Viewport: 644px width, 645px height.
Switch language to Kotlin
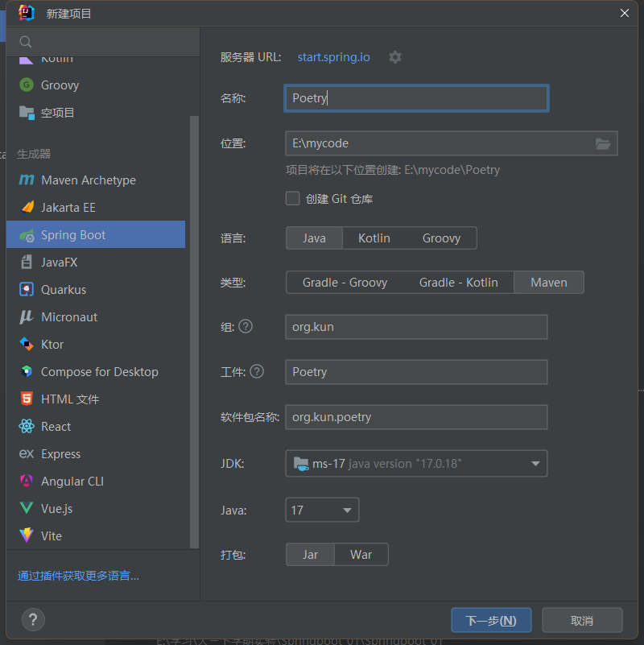pyautogui.click(x=374, y=238)
